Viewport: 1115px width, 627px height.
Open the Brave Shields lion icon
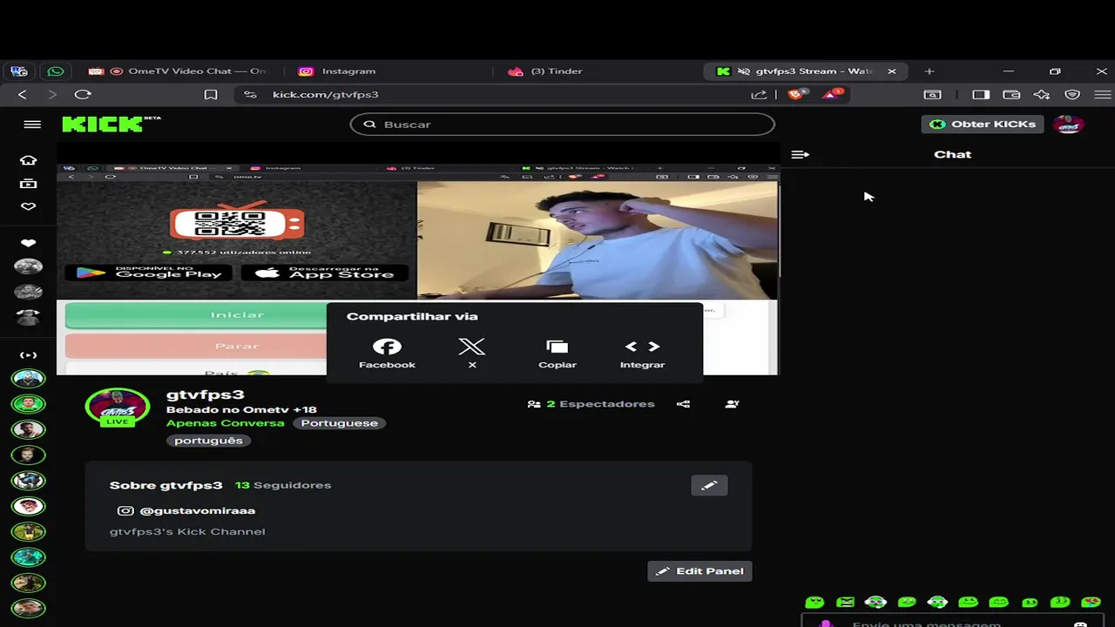796,93
